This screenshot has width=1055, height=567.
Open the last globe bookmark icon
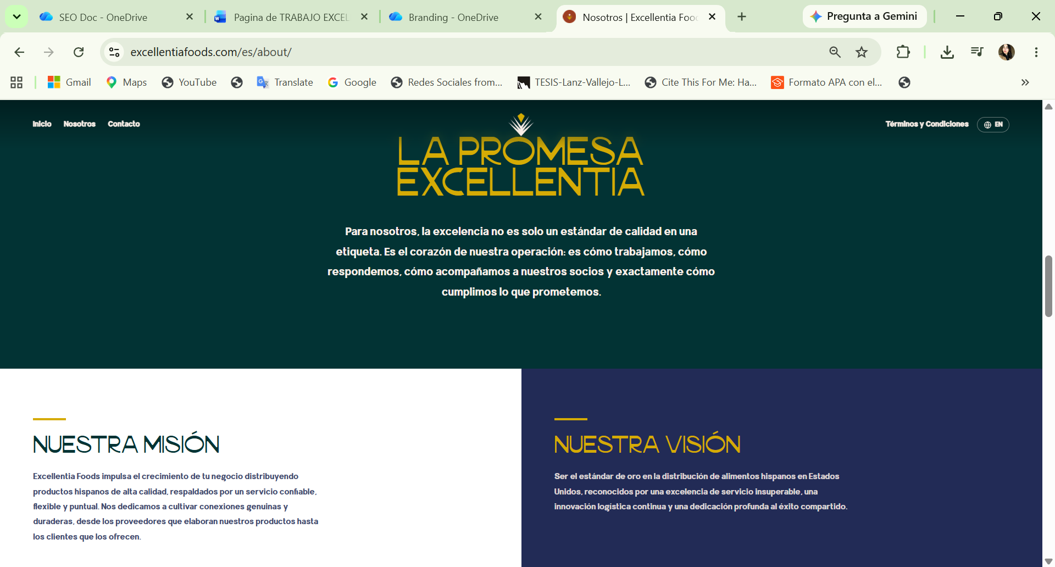tap(904, 82)
